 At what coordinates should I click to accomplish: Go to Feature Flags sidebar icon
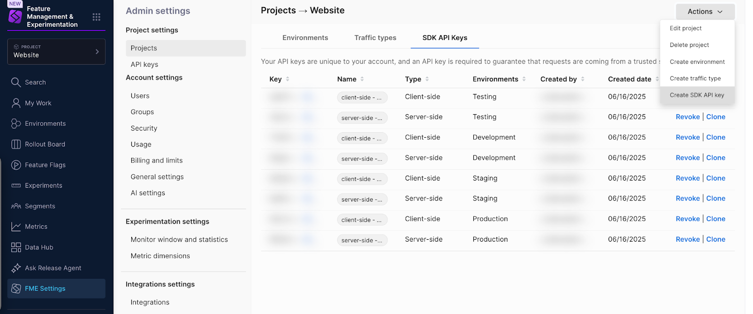pyautogui.click(x=16, y=165)
